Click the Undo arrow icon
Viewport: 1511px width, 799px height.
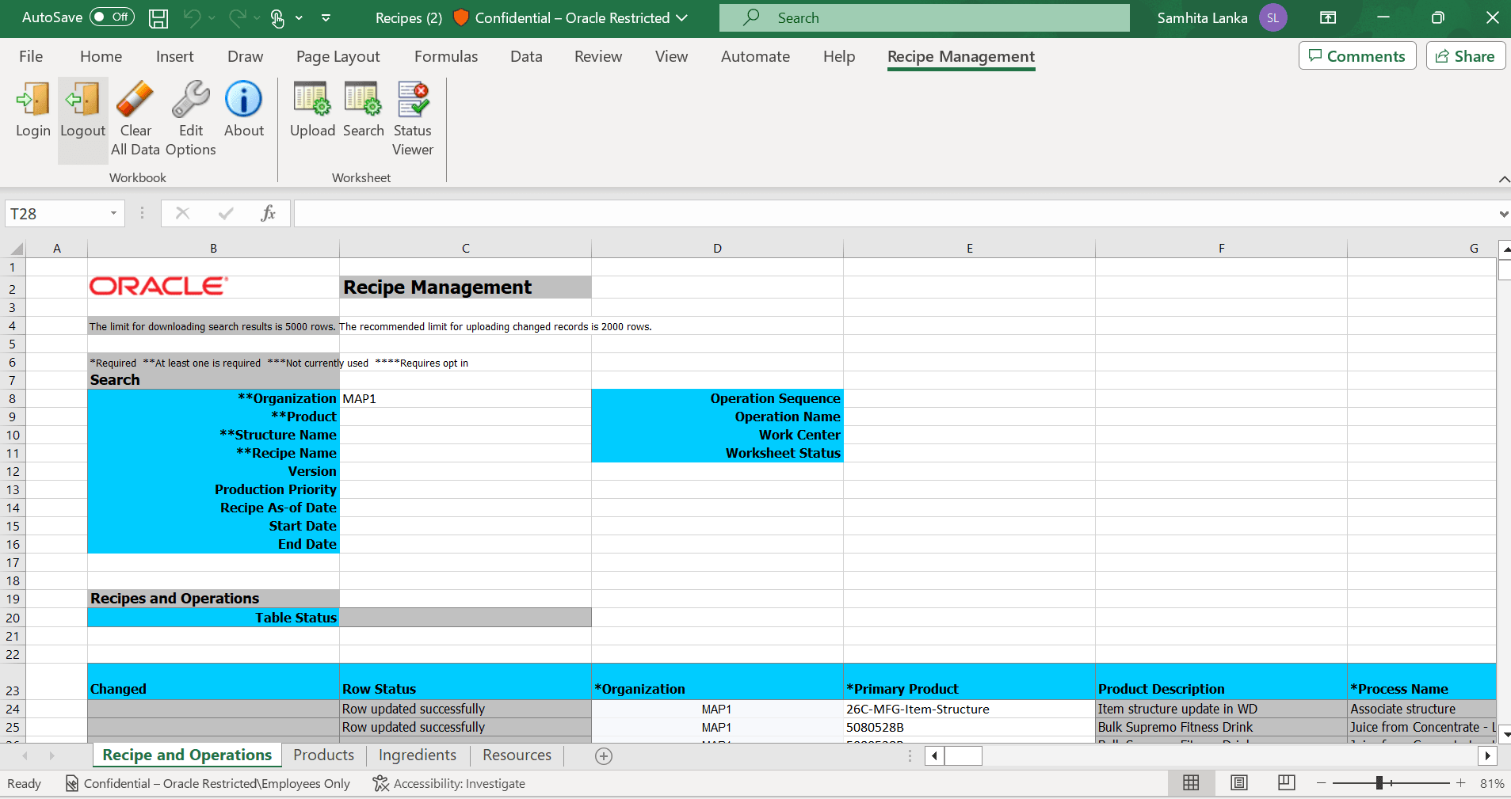coord(192,17)
